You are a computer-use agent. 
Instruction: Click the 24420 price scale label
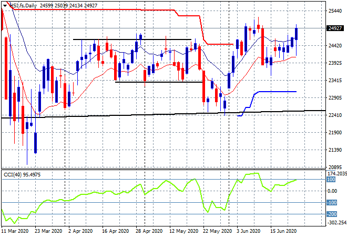335,45
